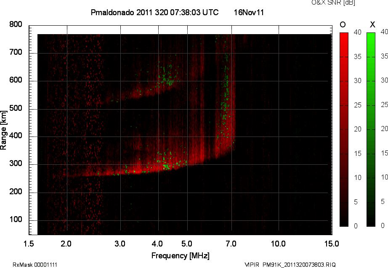Click the green X-mode color bar
This screenshot has height=268, width=388.
point(371,129)
